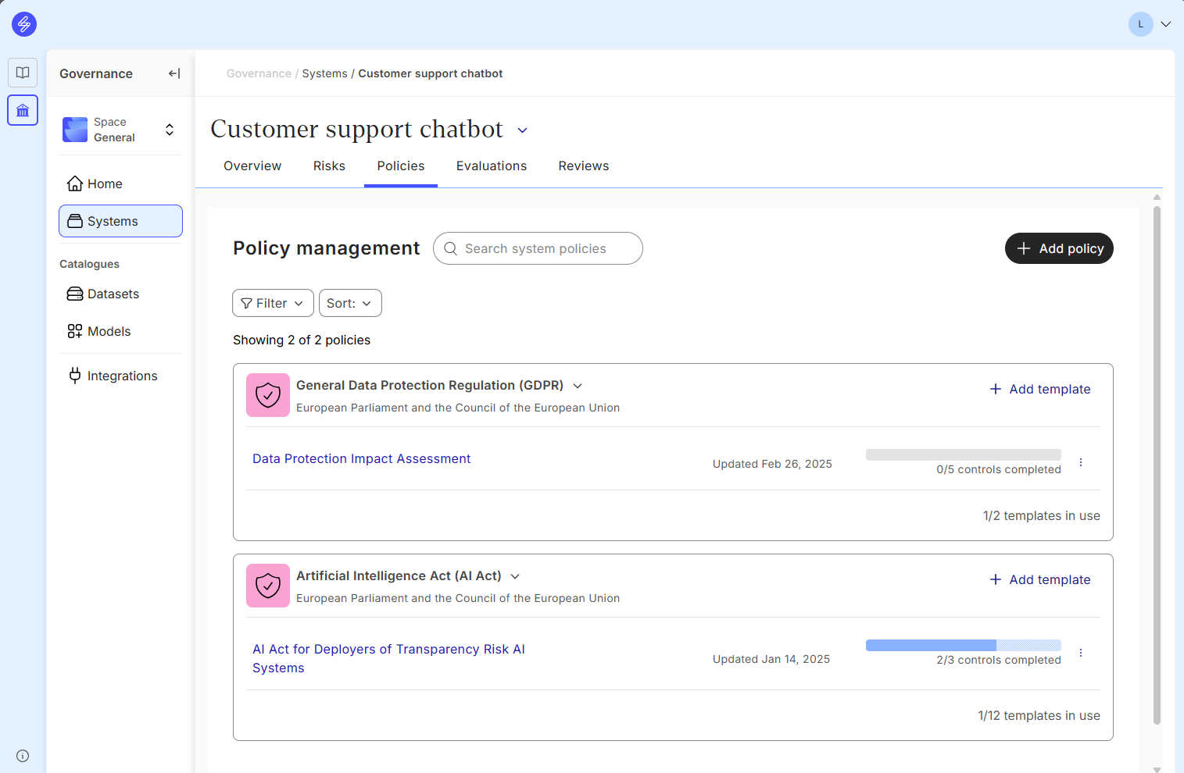Open options menu for Data Protection Impact Assessment
The height and width of the screenshot is (773, 1184).
tap(1081, 462)
